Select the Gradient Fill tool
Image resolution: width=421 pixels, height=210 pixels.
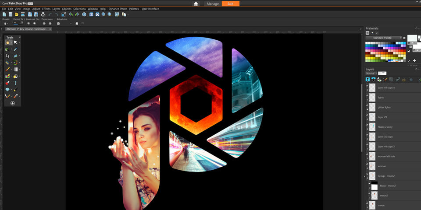click(16, 70)
